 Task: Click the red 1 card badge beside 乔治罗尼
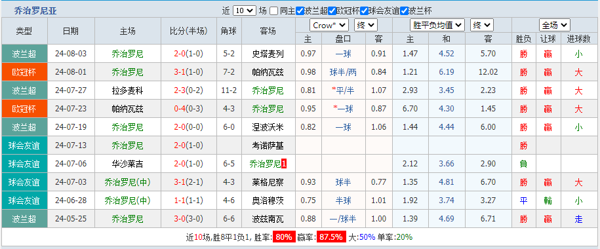284,164
